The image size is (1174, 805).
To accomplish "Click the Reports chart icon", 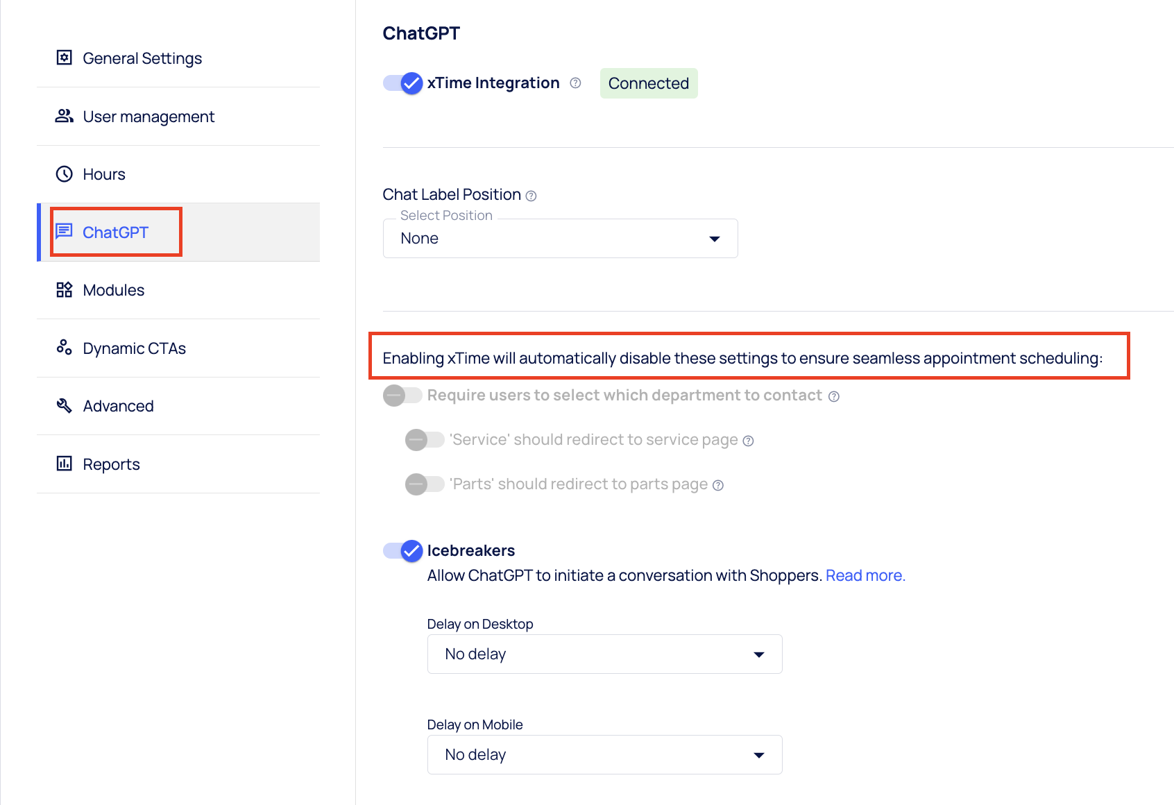I will [x=65, y=464].
